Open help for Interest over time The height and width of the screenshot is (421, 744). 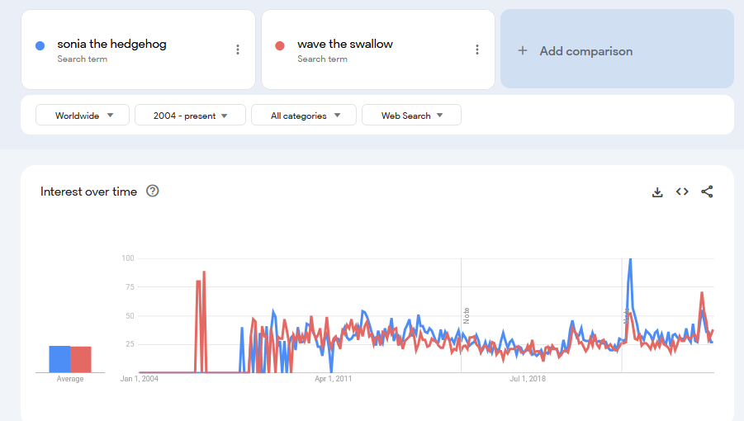click(152, 191)
